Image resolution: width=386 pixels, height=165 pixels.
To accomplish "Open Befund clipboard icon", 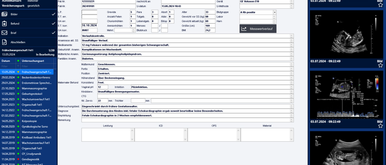I will coord(4,24).
